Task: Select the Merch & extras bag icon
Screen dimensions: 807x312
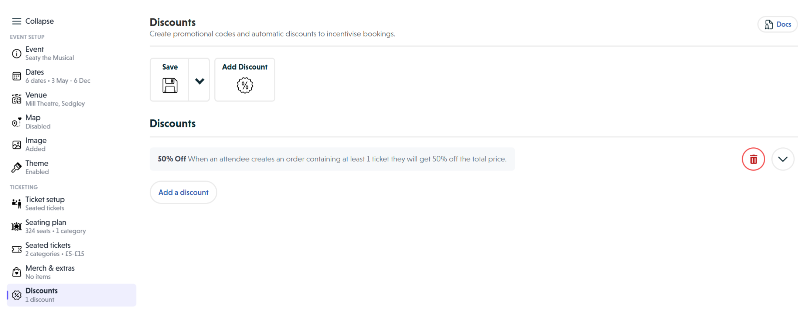Action: (x=16, y=272)
